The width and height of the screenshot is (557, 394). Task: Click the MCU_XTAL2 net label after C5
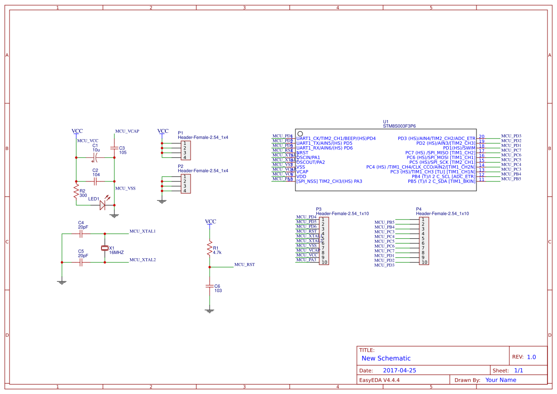coord(142,260)
